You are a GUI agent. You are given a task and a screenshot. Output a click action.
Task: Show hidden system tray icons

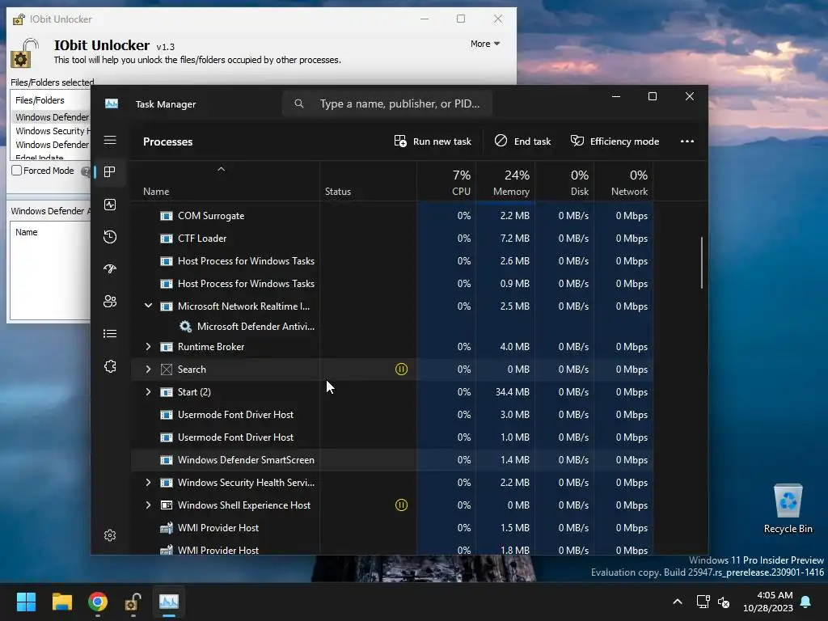pos(678,602)
